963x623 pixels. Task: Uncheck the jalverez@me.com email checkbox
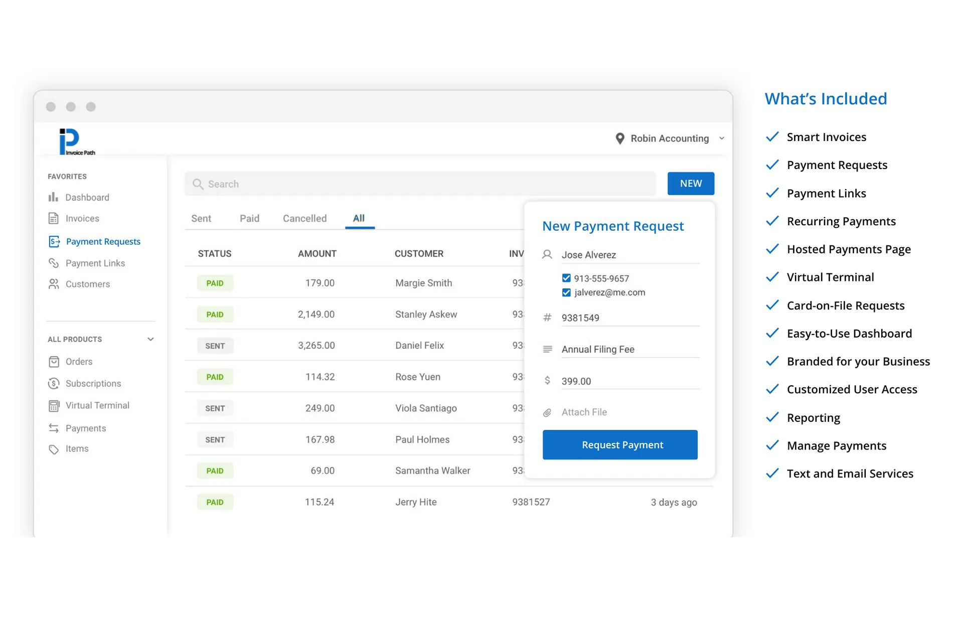coord(566,292)
